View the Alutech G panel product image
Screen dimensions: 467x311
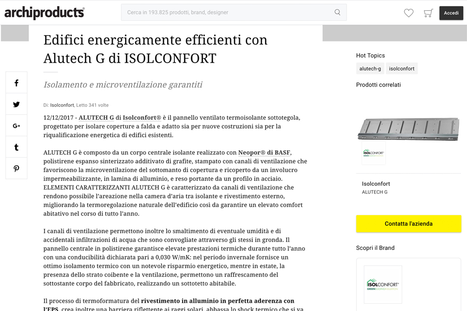408,129
